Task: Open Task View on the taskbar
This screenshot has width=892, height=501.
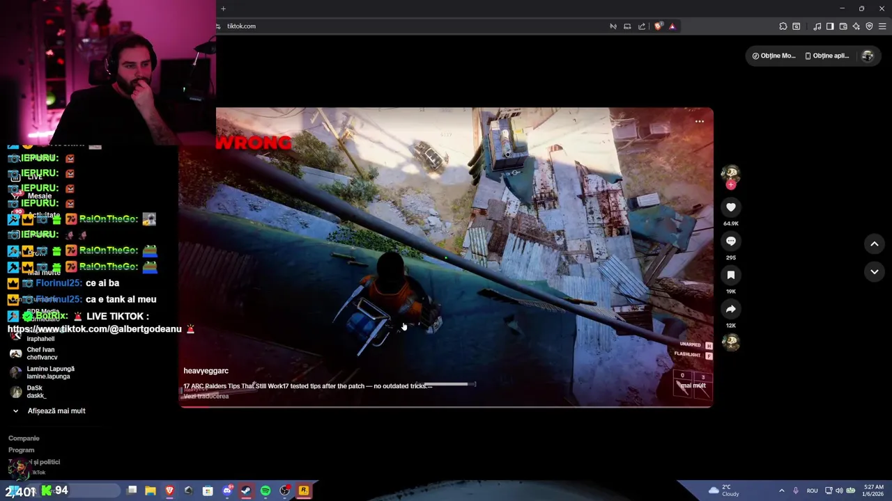Action: [x=132, y=491]
